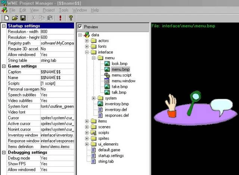Click the Resolution - width value 800

point(57,31)
